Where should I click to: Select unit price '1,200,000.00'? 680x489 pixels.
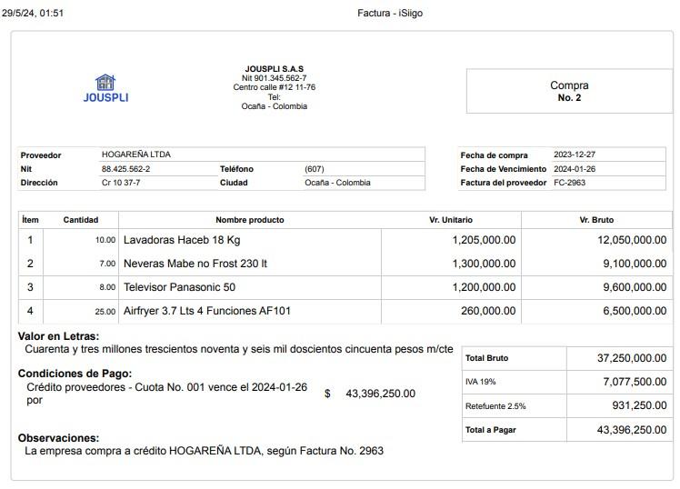(484, 287)
